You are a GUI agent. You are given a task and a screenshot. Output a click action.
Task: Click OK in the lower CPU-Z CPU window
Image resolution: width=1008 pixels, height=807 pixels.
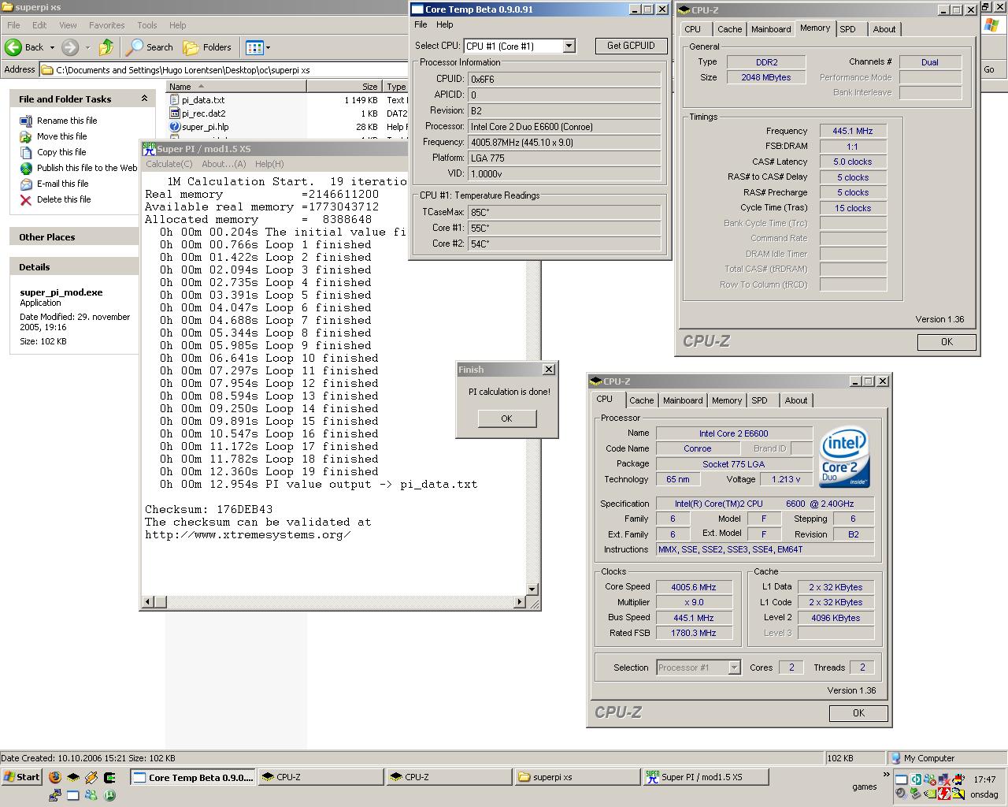click(858, 713)
